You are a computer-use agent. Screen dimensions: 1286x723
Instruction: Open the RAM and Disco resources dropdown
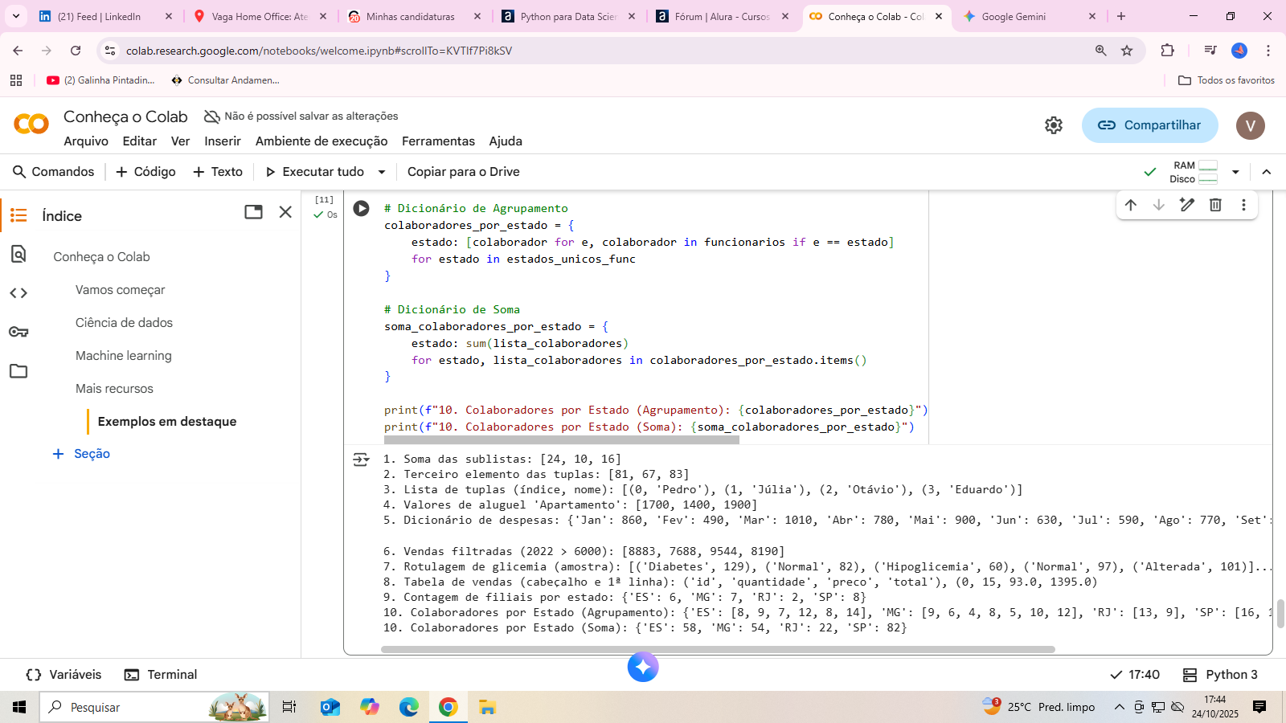(1235, 172)
